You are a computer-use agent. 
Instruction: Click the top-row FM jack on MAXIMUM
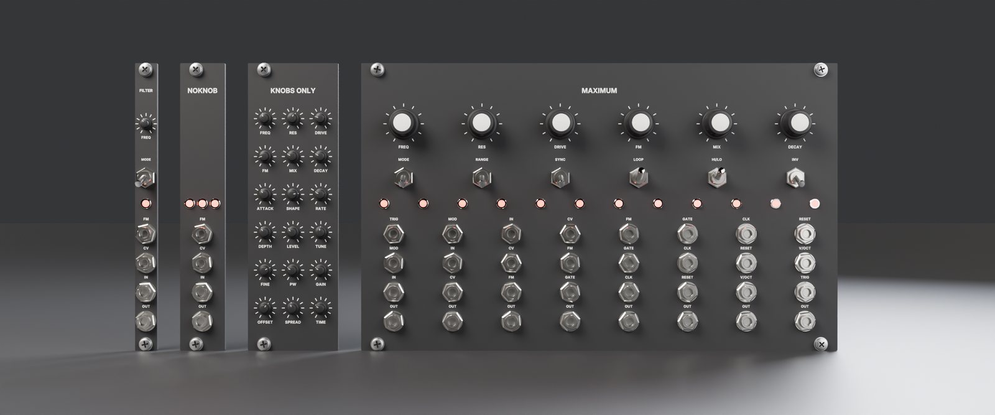click(629, 234)
